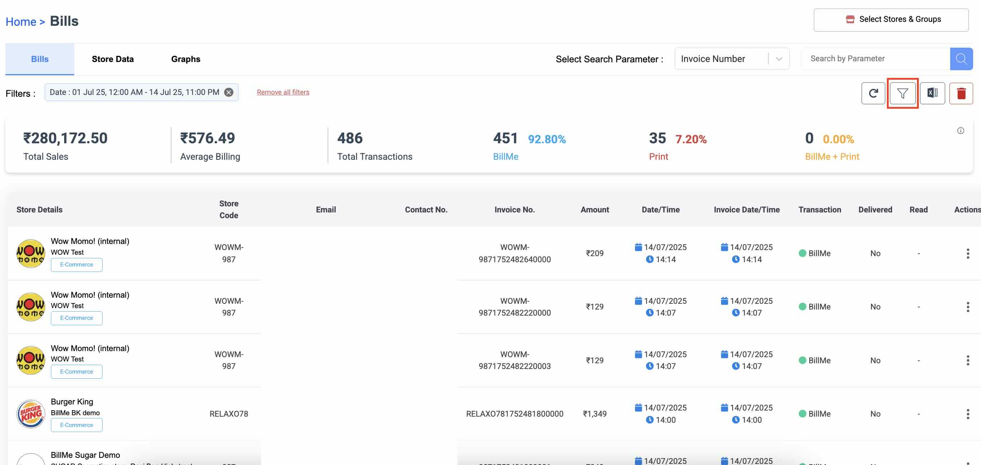Screen dimensions: 981x465
Task: Open actions menu for Burger King row
Action: [x=968, y=414]
